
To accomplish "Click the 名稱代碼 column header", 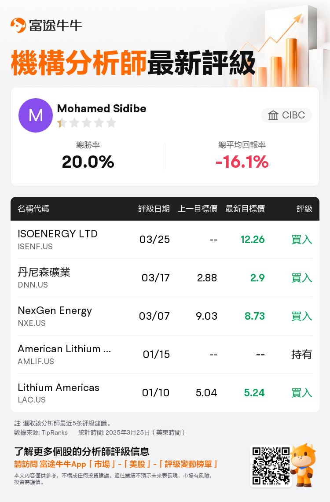I will (33, 209).
